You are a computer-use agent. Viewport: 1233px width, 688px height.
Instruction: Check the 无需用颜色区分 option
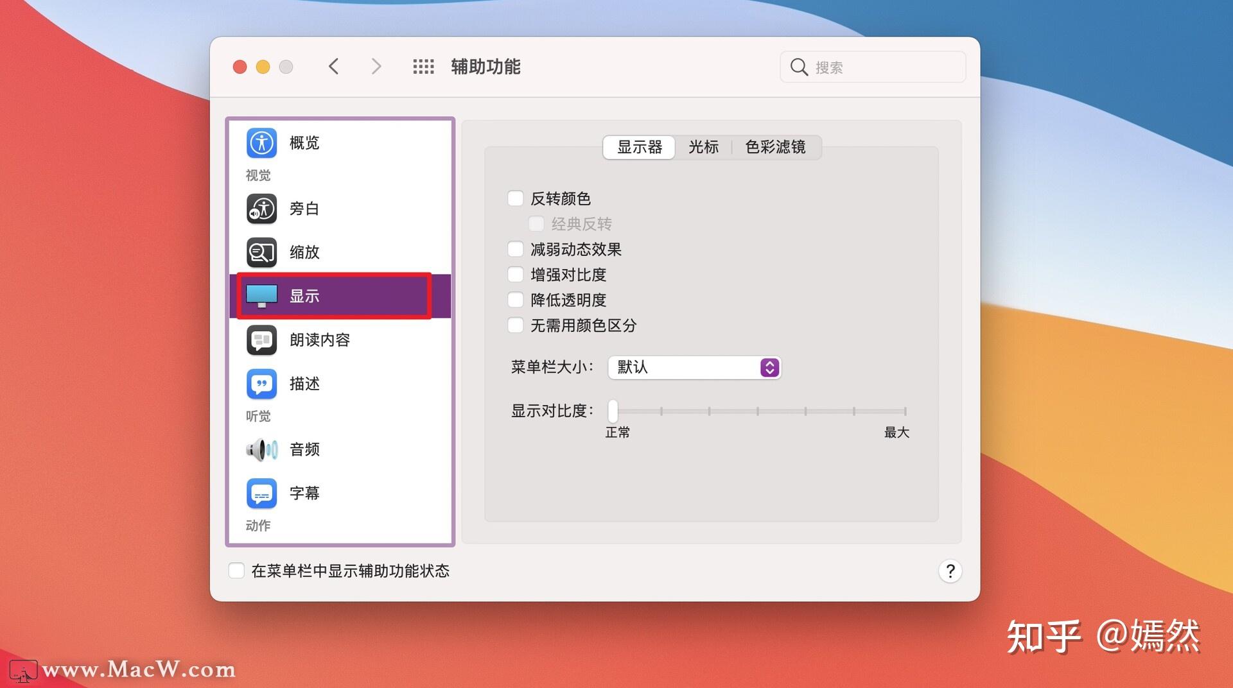pos(515,325)
